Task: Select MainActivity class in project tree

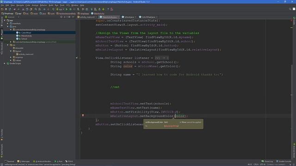Action: (26, 36)
